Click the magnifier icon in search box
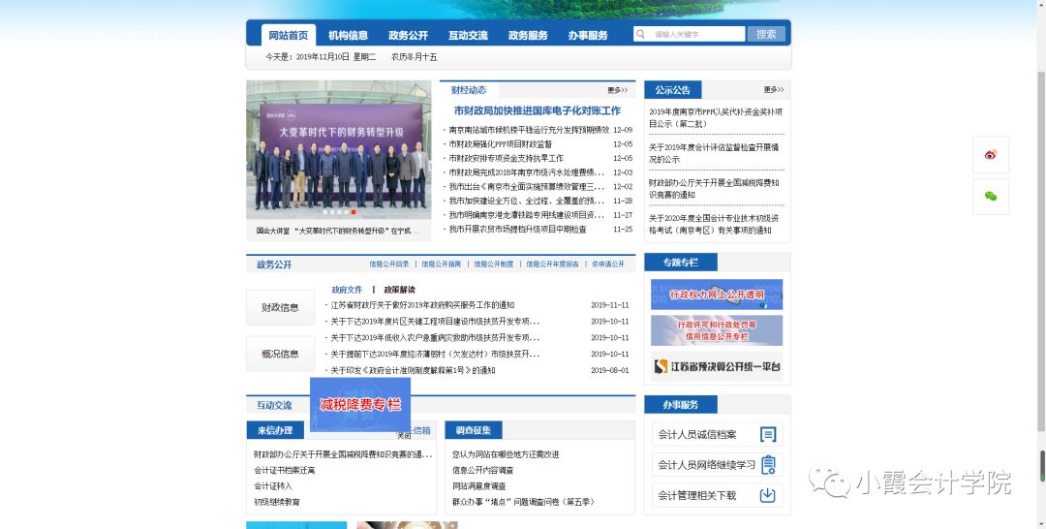Viewport: 1046px width, 529px height. 640,34
